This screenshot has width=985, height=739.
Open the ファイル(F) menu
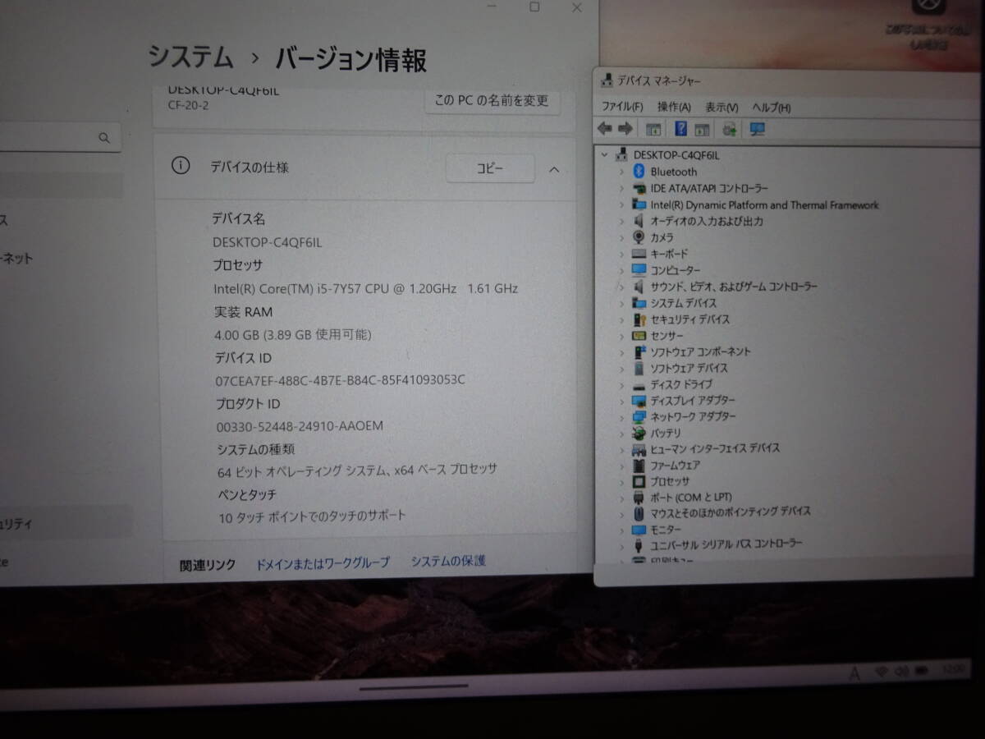pyautogui.click(x=622, y=107)
